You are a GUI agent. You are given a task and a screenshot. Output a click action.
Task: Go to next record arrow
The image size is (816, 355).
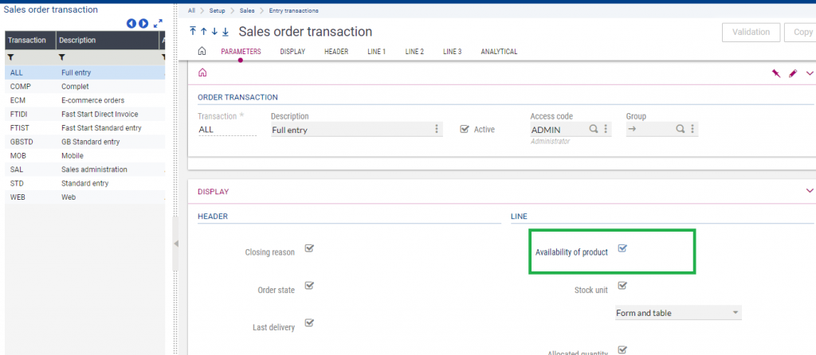point(214,32)
